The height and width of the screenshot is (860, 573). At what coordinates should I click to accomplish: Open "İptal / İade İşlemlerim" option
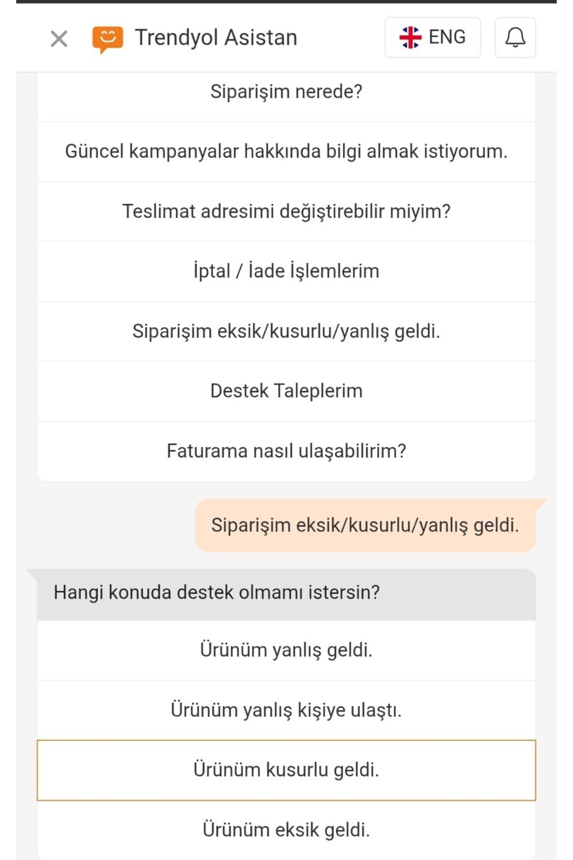286,271
